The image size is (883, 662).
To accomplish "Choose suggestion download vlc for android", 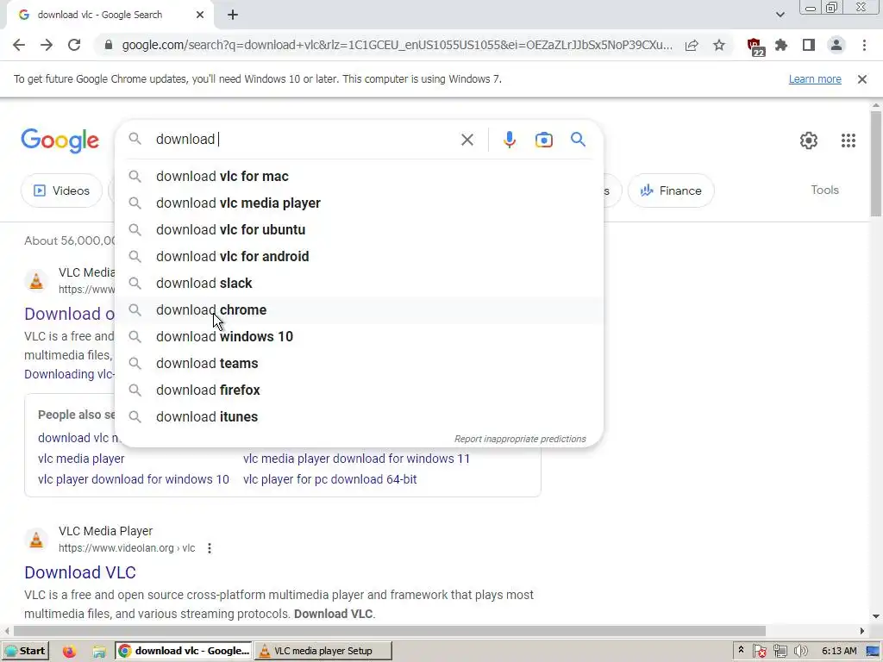I will click(x=359, y=257).
